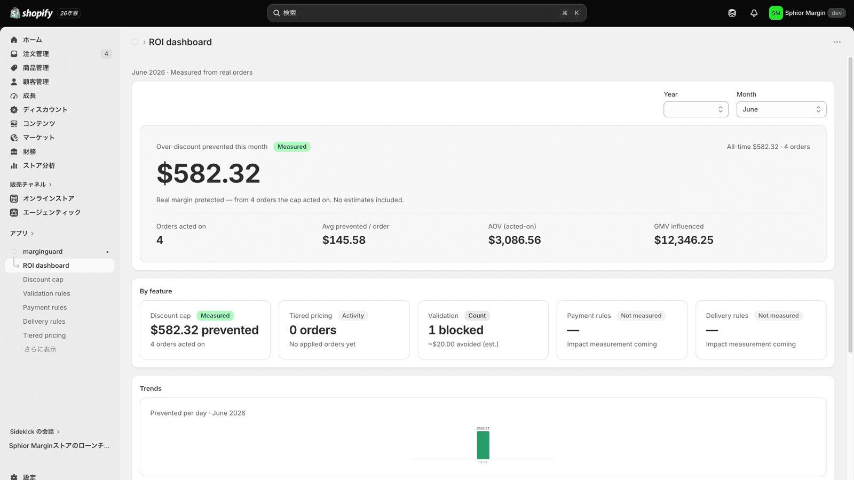Viewport: 854px width, 480px height.
Task: Click the Avg prevented value $145.58
Action: pos(344,240)
